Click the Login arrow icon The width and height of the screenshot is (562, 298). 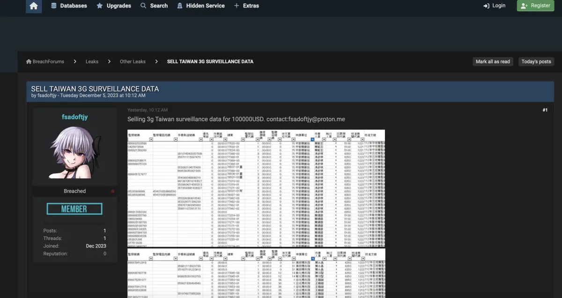[486, 6]
